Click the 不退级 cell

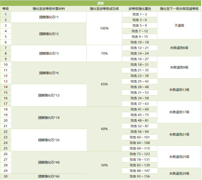point(179,26)
